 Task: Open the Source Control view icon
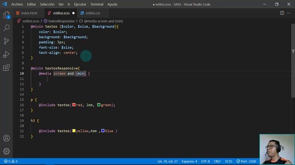click(6, 41)
